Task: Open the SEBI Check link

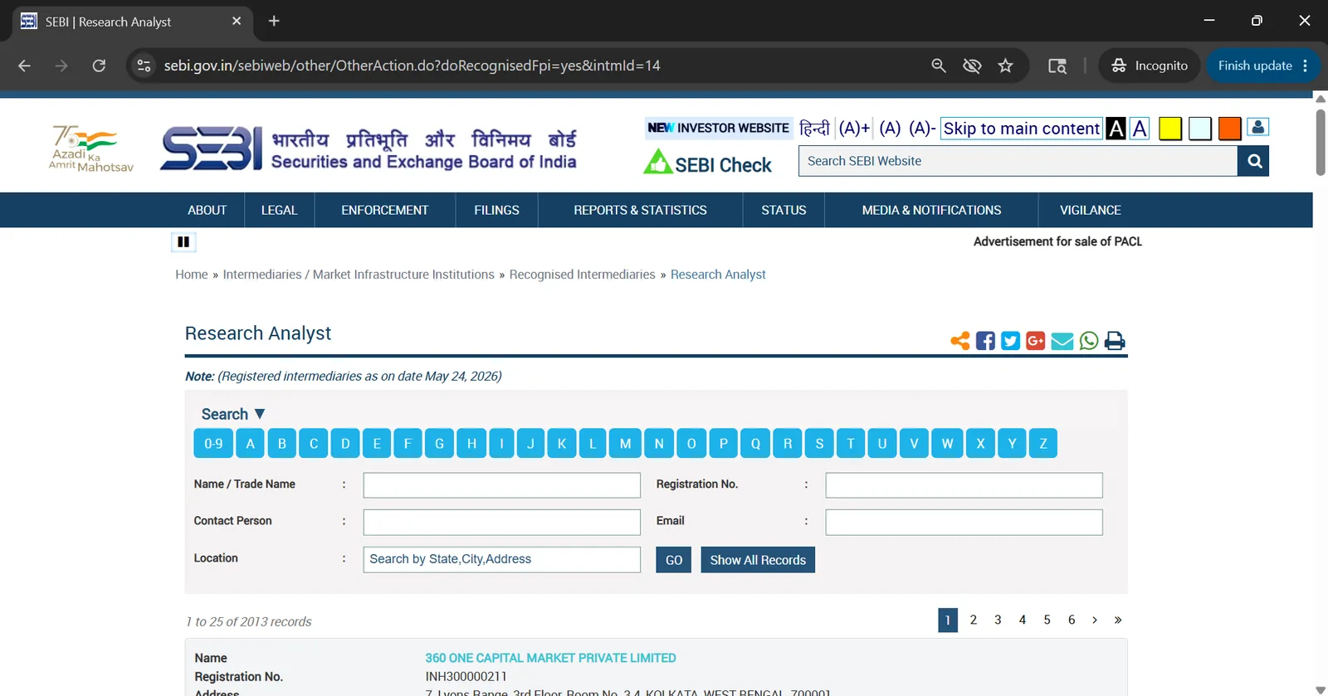Action: tap(708, 163)
